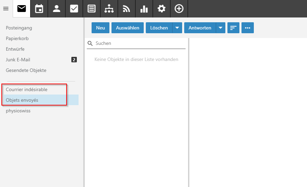Select the Posteingang folder
This screenshot has width=307, height=187.
[19, 28]
